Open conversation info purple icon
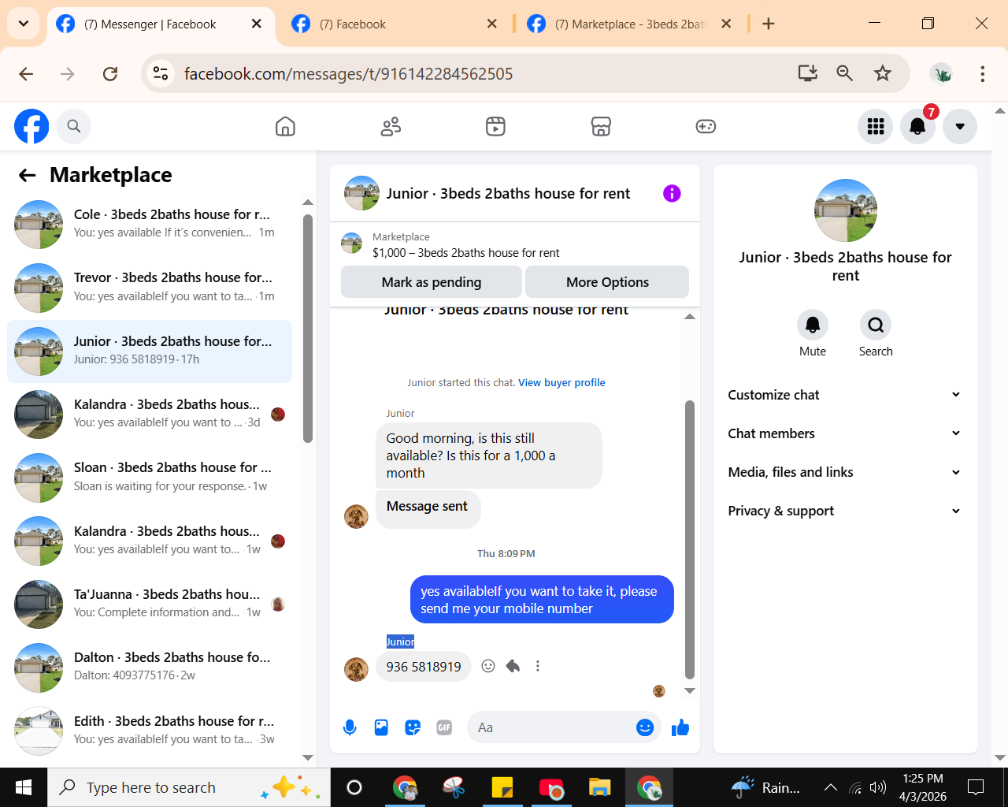Screen dimensions: 1008x807 tap(672, 193)
